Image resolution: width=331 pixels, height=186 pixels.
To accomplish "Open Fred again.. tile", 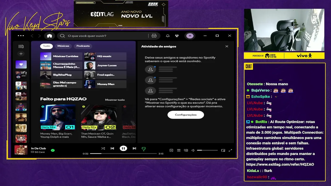I will [105, 75].
